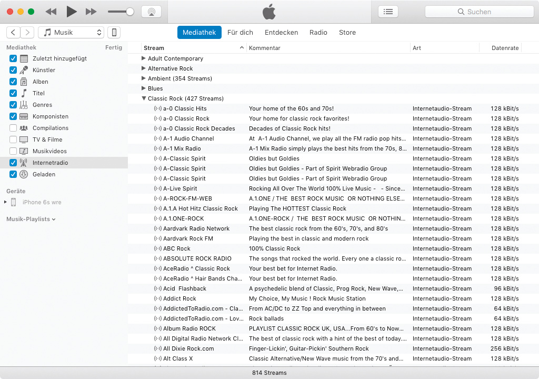Open the list view icon near search
Screen dimensions: 539x379
pos(388,12)
